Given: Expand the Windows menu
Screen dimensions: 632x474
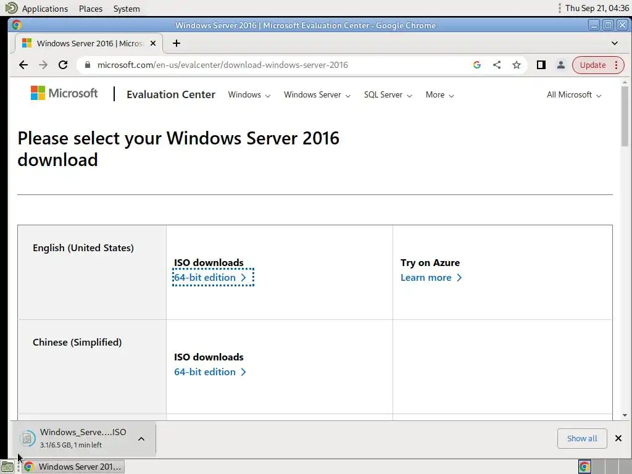Looking at the screenshot, I should [x=249, y=94].
